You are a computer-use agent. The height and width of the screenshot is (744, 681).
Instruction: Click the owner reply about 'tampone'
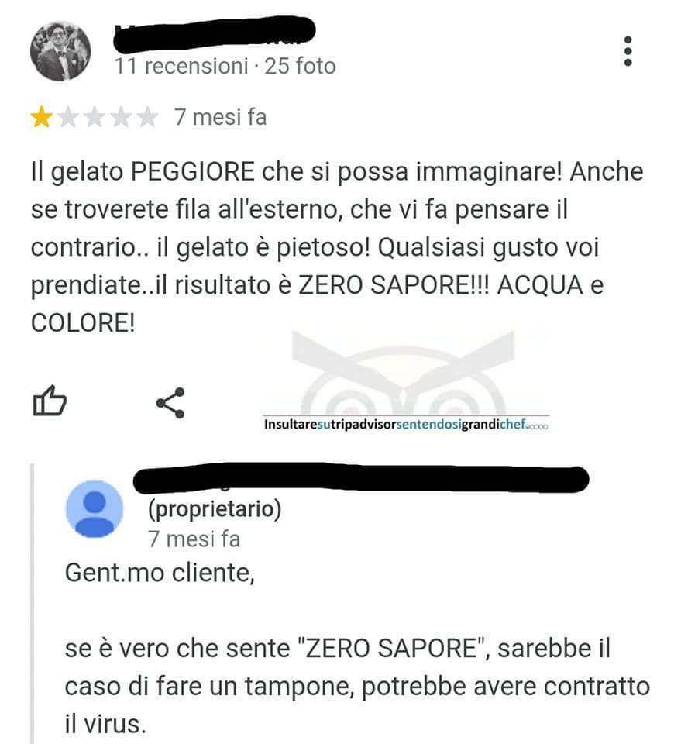tap(357, 686)
